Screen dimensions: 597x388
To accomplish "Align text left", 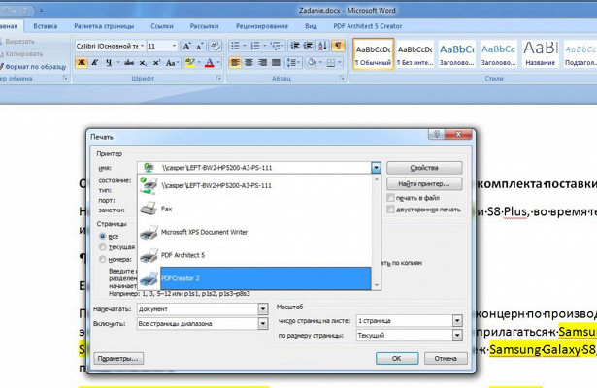I will (235, 62).
